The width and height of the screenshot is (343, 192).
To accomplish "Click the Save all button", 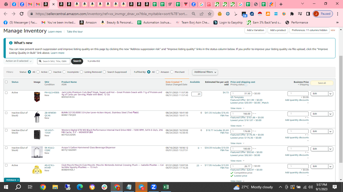I will 322,83.
